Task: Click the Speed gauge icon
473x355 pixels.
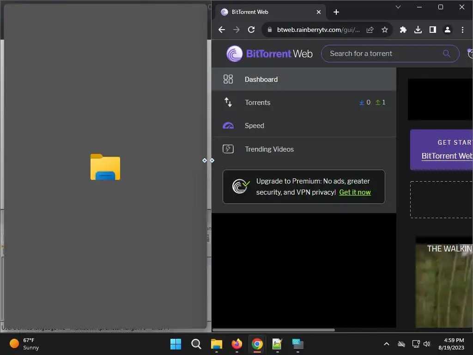Action: tap(228, 126)
